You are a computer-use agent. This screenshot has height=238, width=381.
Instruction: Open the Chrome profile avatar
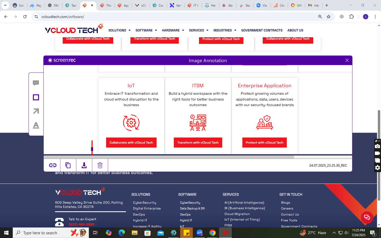coord(366,17)
